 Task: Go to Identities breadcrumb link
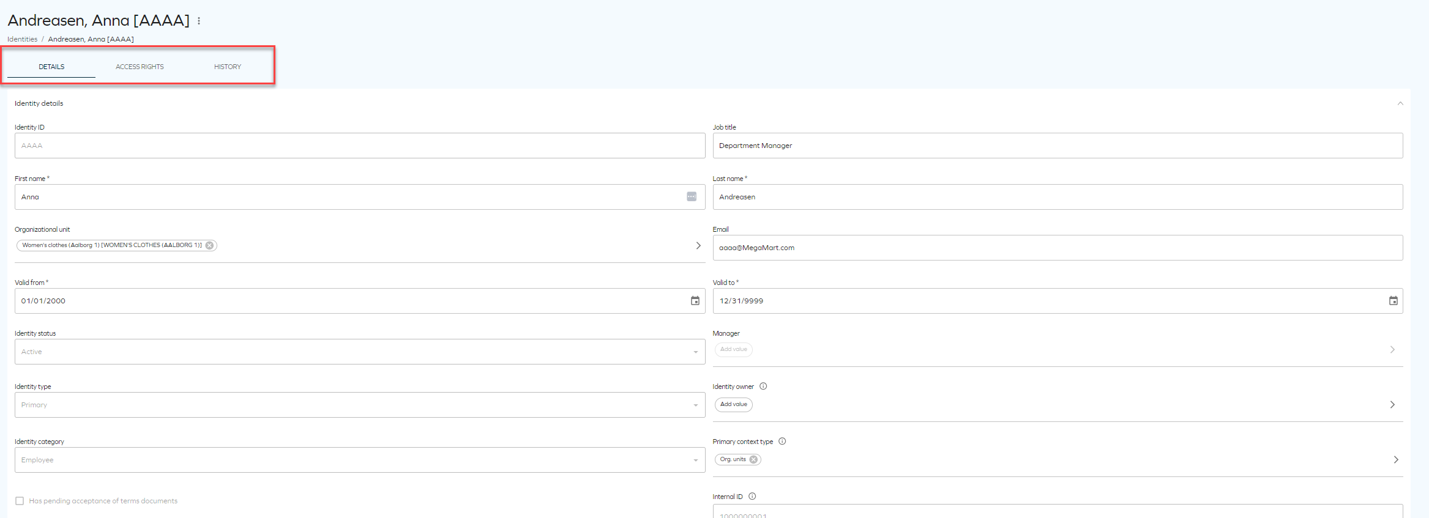(22, 39)
